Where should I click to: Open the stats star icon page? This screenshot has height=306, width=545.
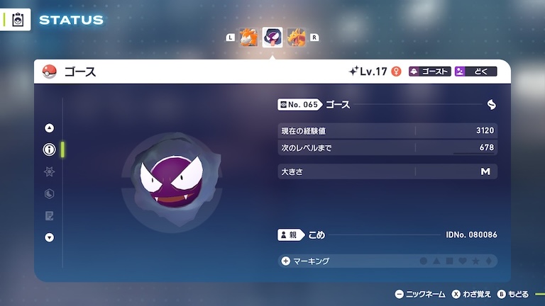50,171
